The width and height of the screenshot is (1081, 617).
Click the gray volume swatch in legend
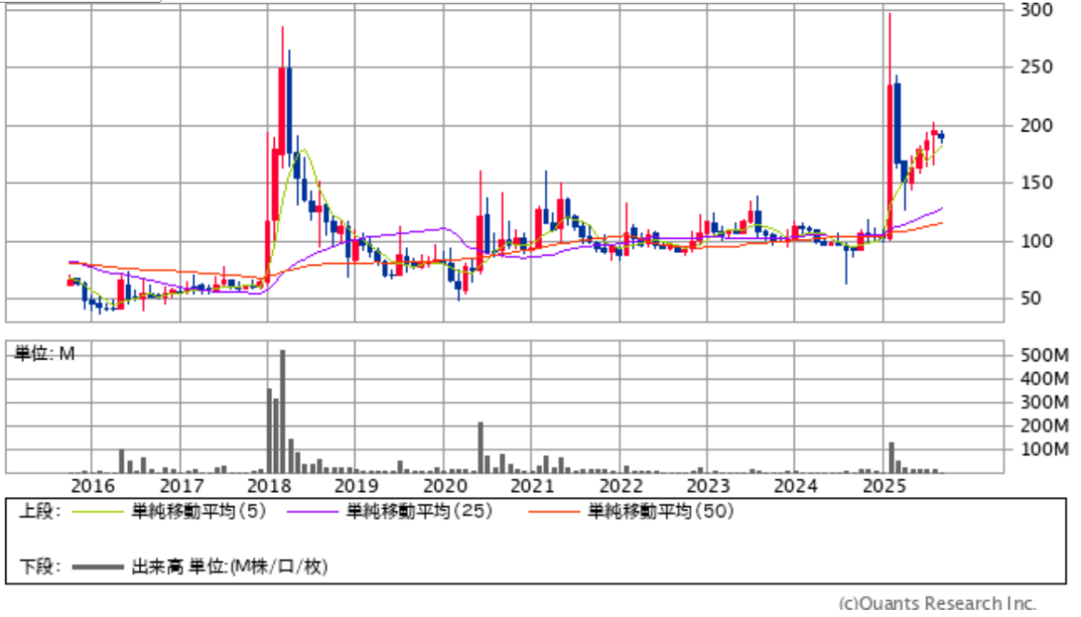click(98, 567)
